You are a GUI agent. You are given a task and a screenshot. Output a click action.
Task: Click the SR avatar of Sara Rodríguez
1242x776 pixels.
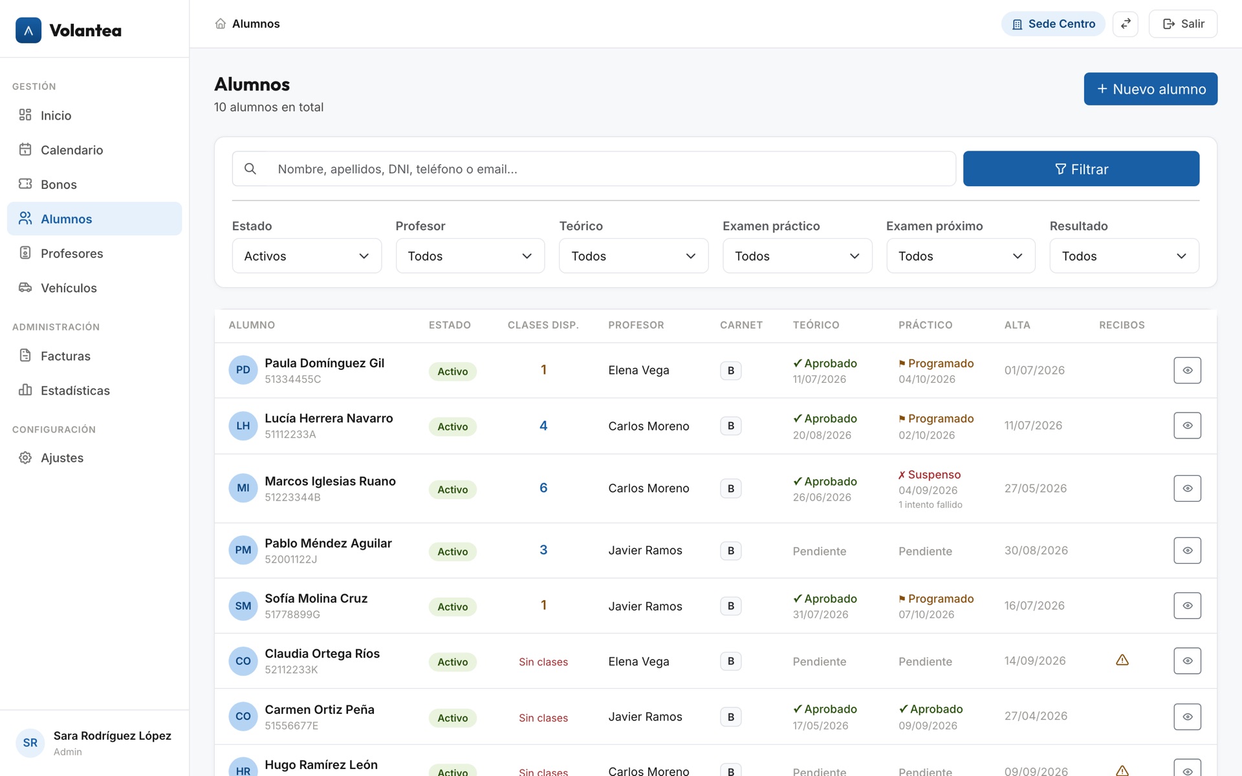[x=30, y=743]
